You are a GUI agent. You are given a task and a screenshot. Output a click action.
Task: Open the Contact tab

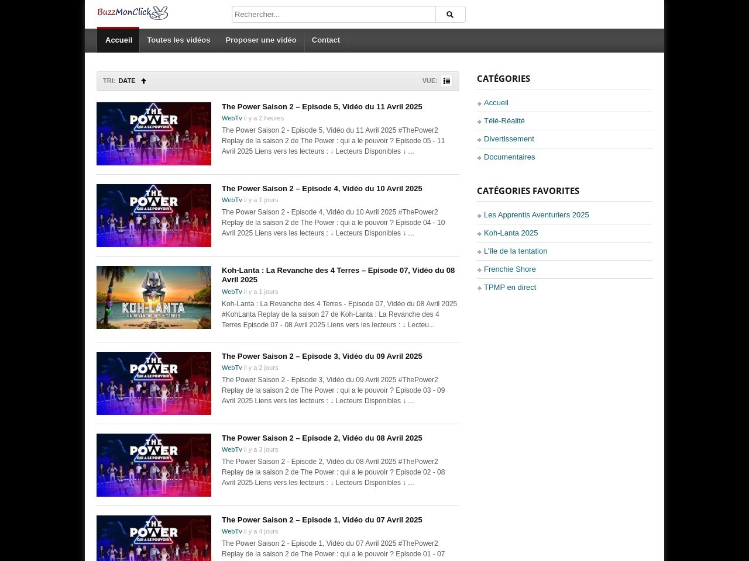click(x=326, y=40)
